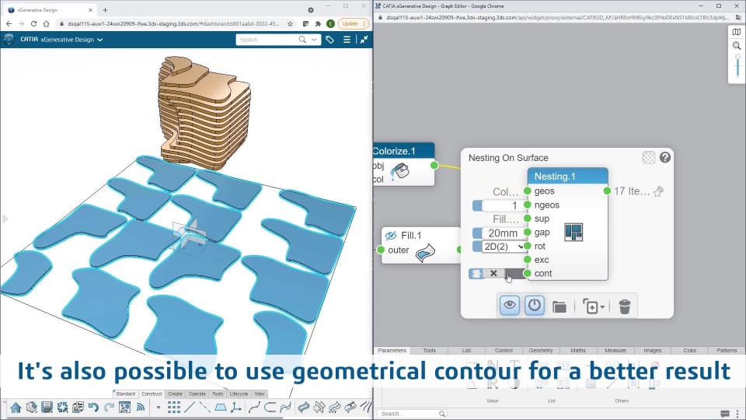Click the pin icon next to 17 Items output

(x=658, y=191)
